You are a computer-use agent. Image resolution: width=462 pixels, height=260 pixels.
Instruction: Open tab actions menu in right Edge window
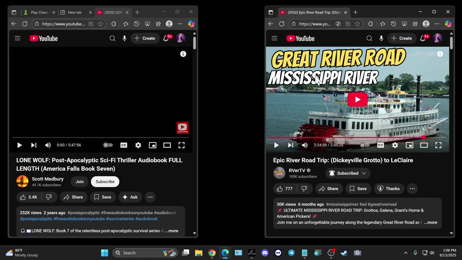(271, 12)
